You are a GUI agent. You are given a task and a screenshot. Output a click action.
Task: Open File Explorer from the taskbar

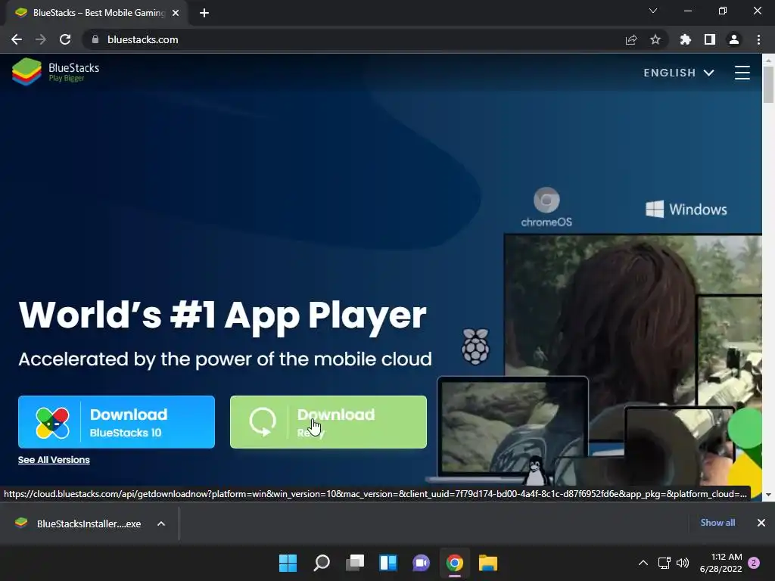pos(488,563)
